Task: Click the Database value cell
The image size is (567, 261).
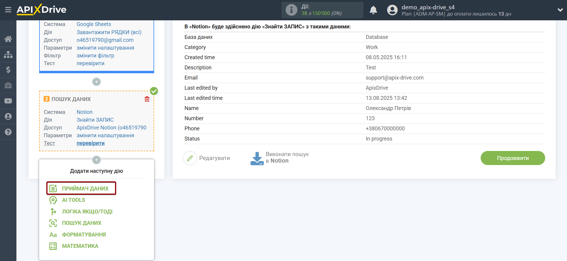Action: 377,37
